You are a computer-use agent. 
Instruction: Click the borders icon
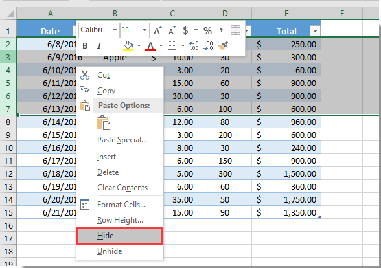(172, 45)
